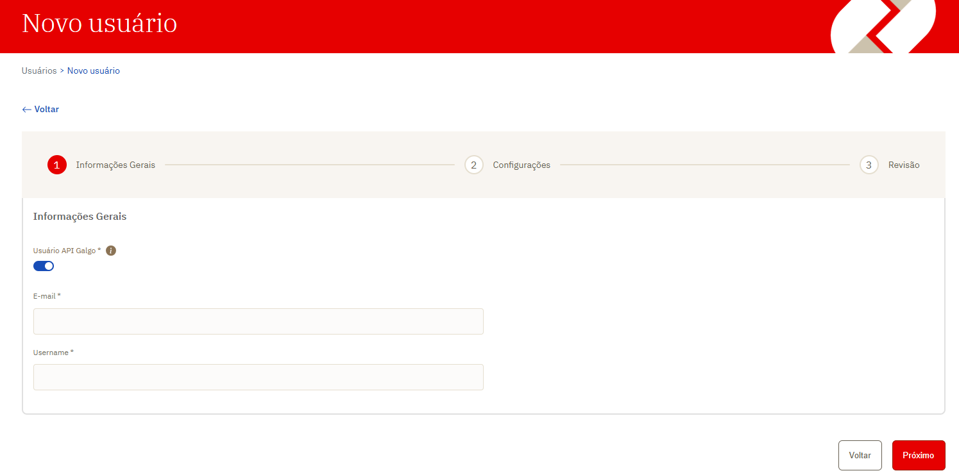Open the Usuários breadcrumb link
The height and width of the screenshot is (473, 959).
tap(39, 71)
